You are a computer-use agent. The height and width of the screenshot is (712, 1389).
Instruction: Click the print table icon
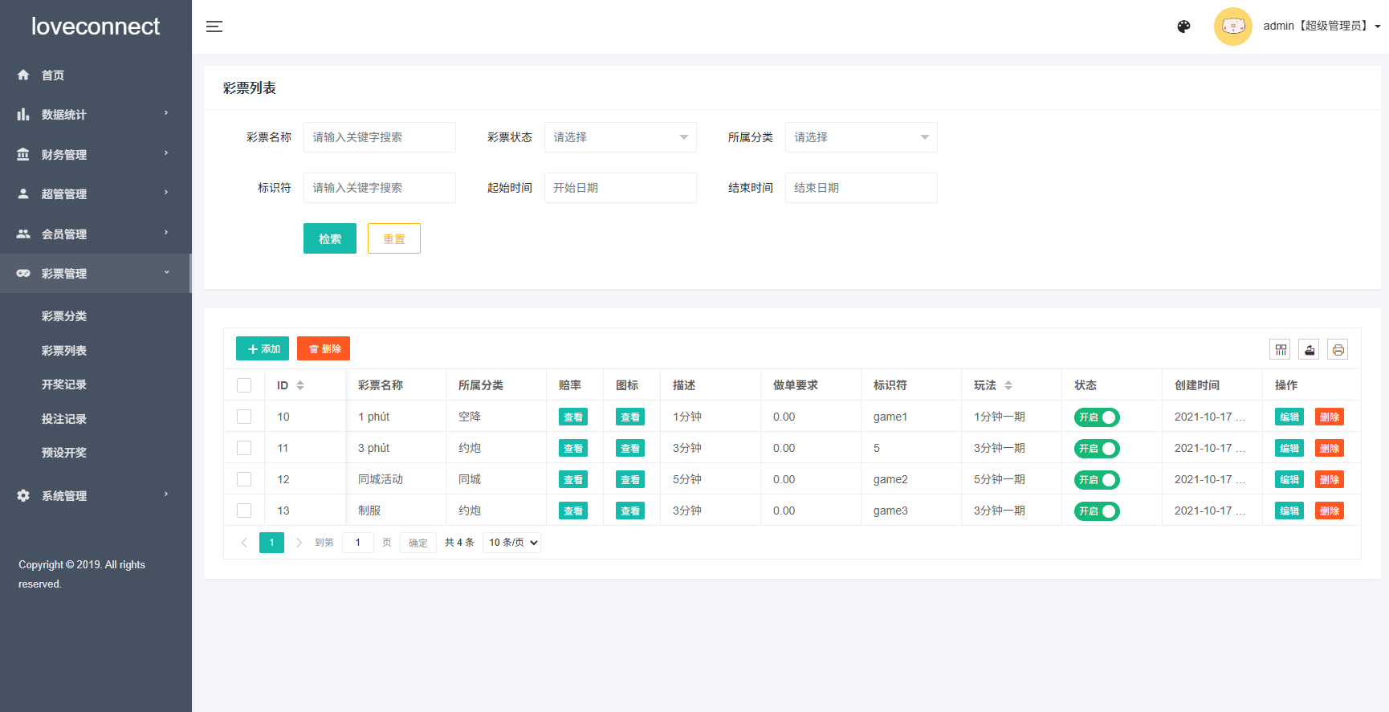coord(1338,349)
